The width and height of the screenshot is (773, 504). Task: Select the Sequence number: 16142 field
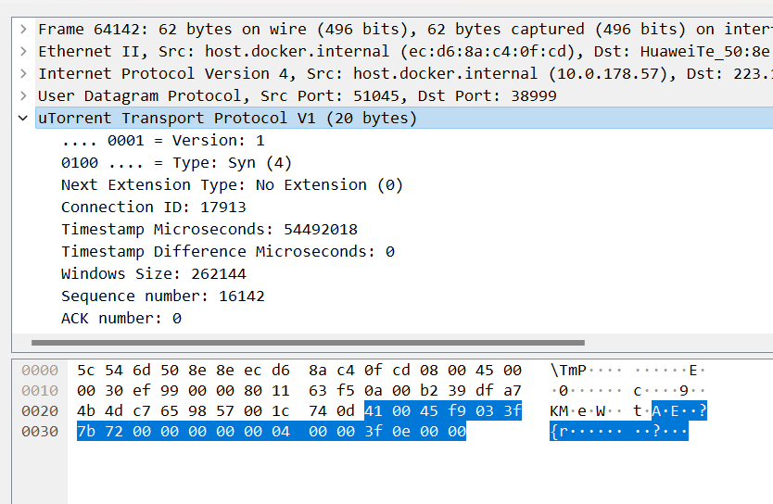163,296
